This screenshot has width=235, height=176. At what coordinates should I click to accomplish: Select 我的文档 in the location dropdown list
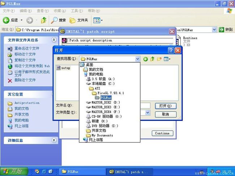coord(96,69)
